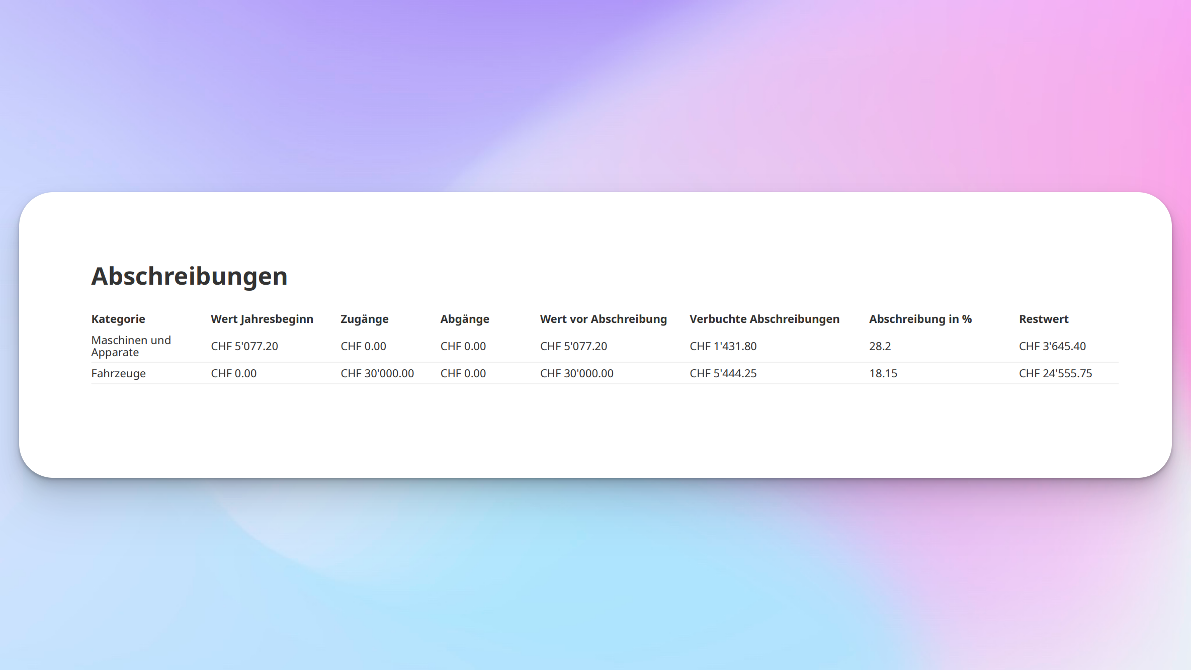This screenshot has width=1191, height=670.
Task: Click the Verbuchte Abschreibungen column header
Action: 764,319
